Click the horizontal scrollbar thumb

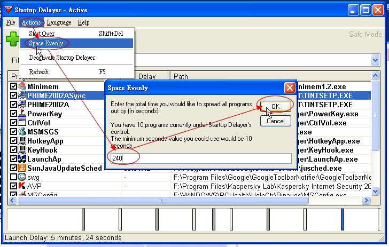(163, 200)
